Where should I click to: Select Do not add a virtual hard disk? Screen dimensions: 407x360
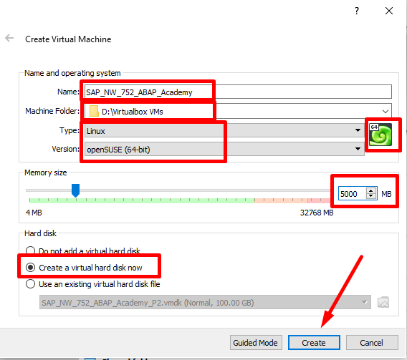tap(83, 250)
